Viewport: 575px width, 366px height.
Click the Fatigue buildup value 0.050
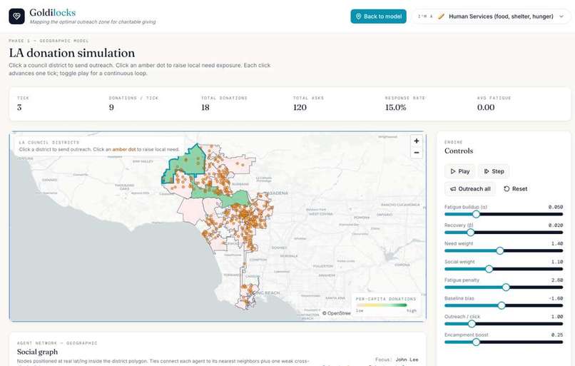[556, 207]
